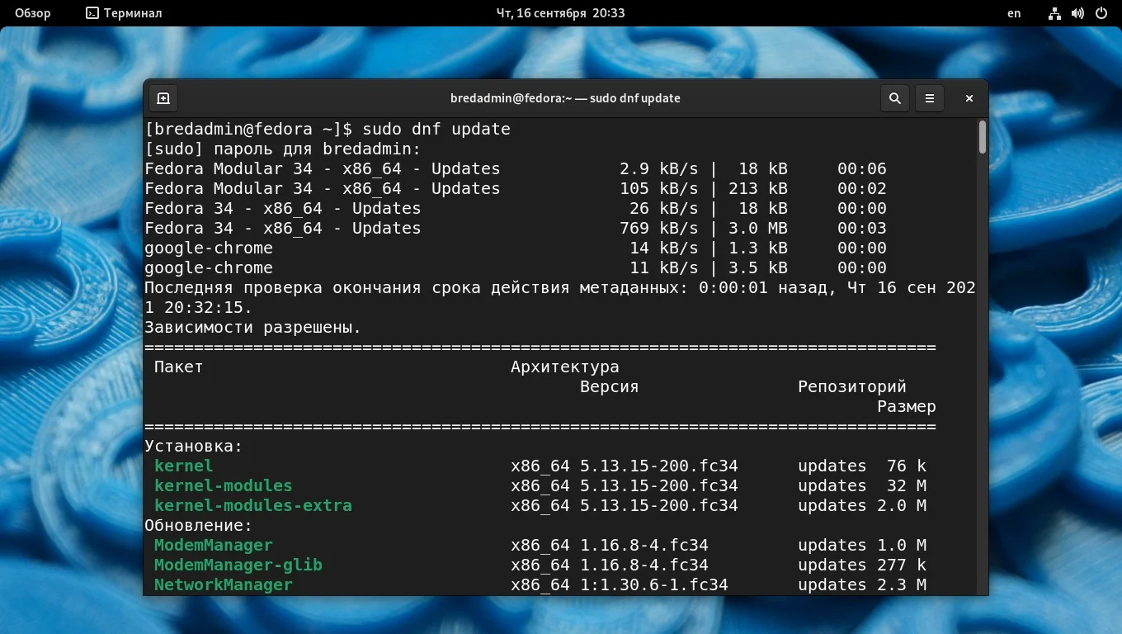The width and height of the screenshot is (1122, 634).
Task: Click the 'ModemManager' package name
Action: tap(214, 545)
